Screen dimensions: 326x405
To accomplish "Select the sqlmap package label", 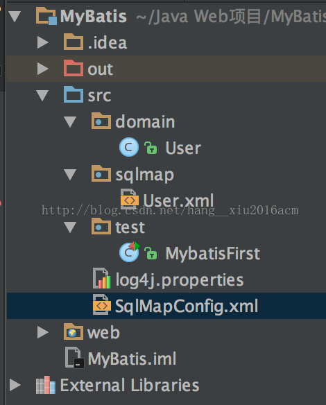I will (145, 175).
